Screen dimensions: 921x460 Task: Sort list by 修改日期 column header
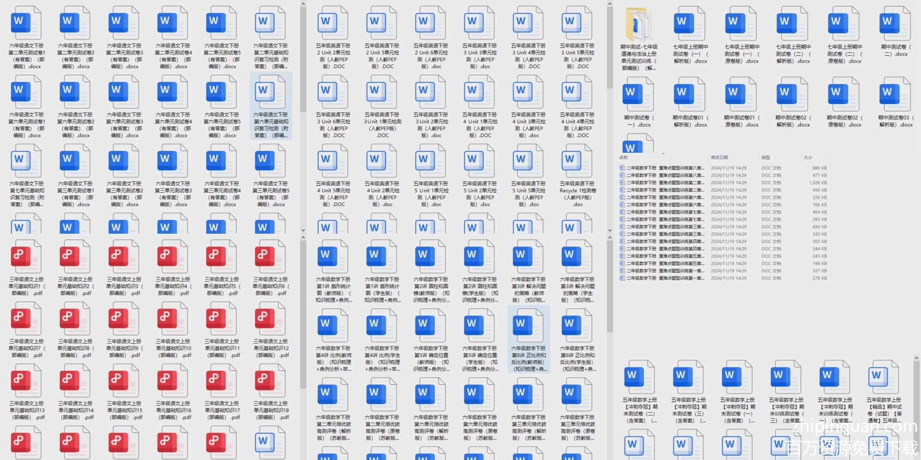click(719, 157)
